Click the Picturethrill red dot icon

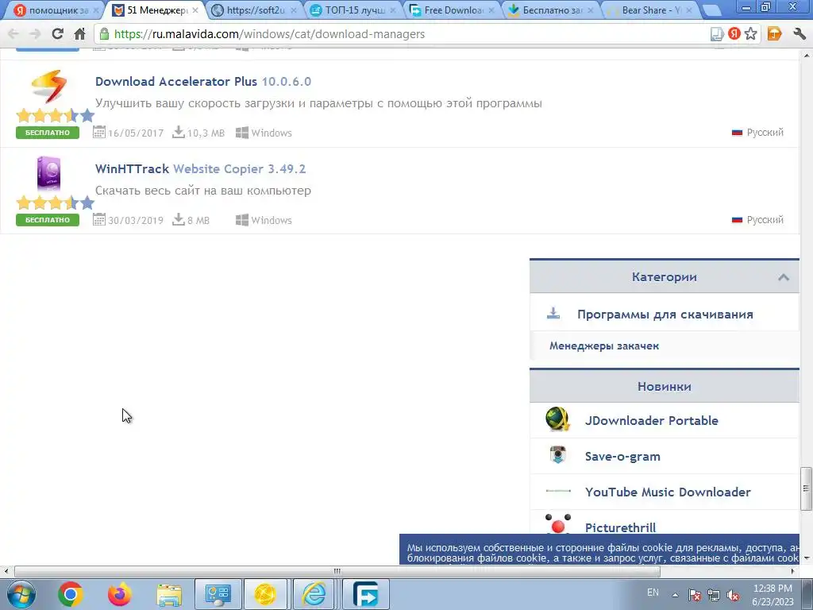tap(558, 524)
